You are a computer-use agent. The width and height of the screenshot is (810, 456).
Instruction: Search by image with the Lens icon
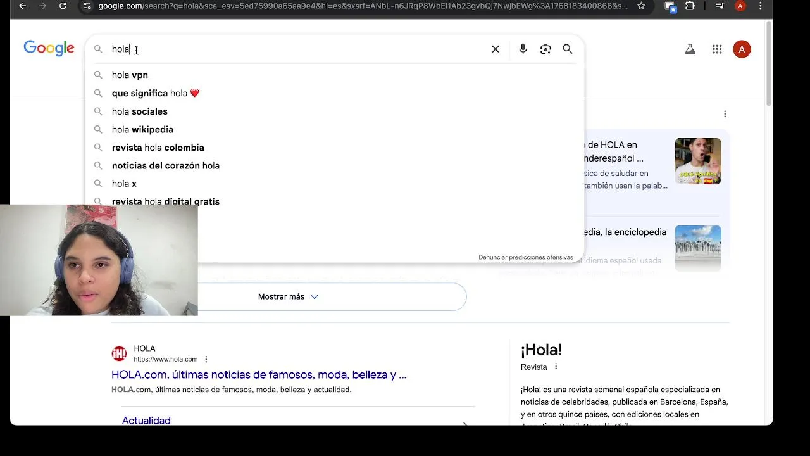[x=545, y=49]
